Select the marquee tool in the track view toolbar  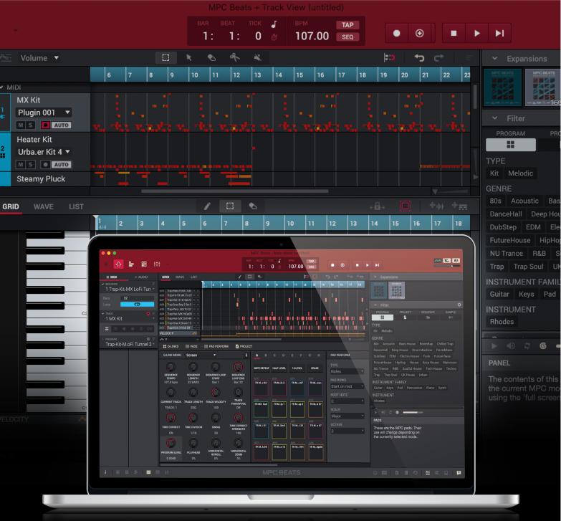[166, 57]
